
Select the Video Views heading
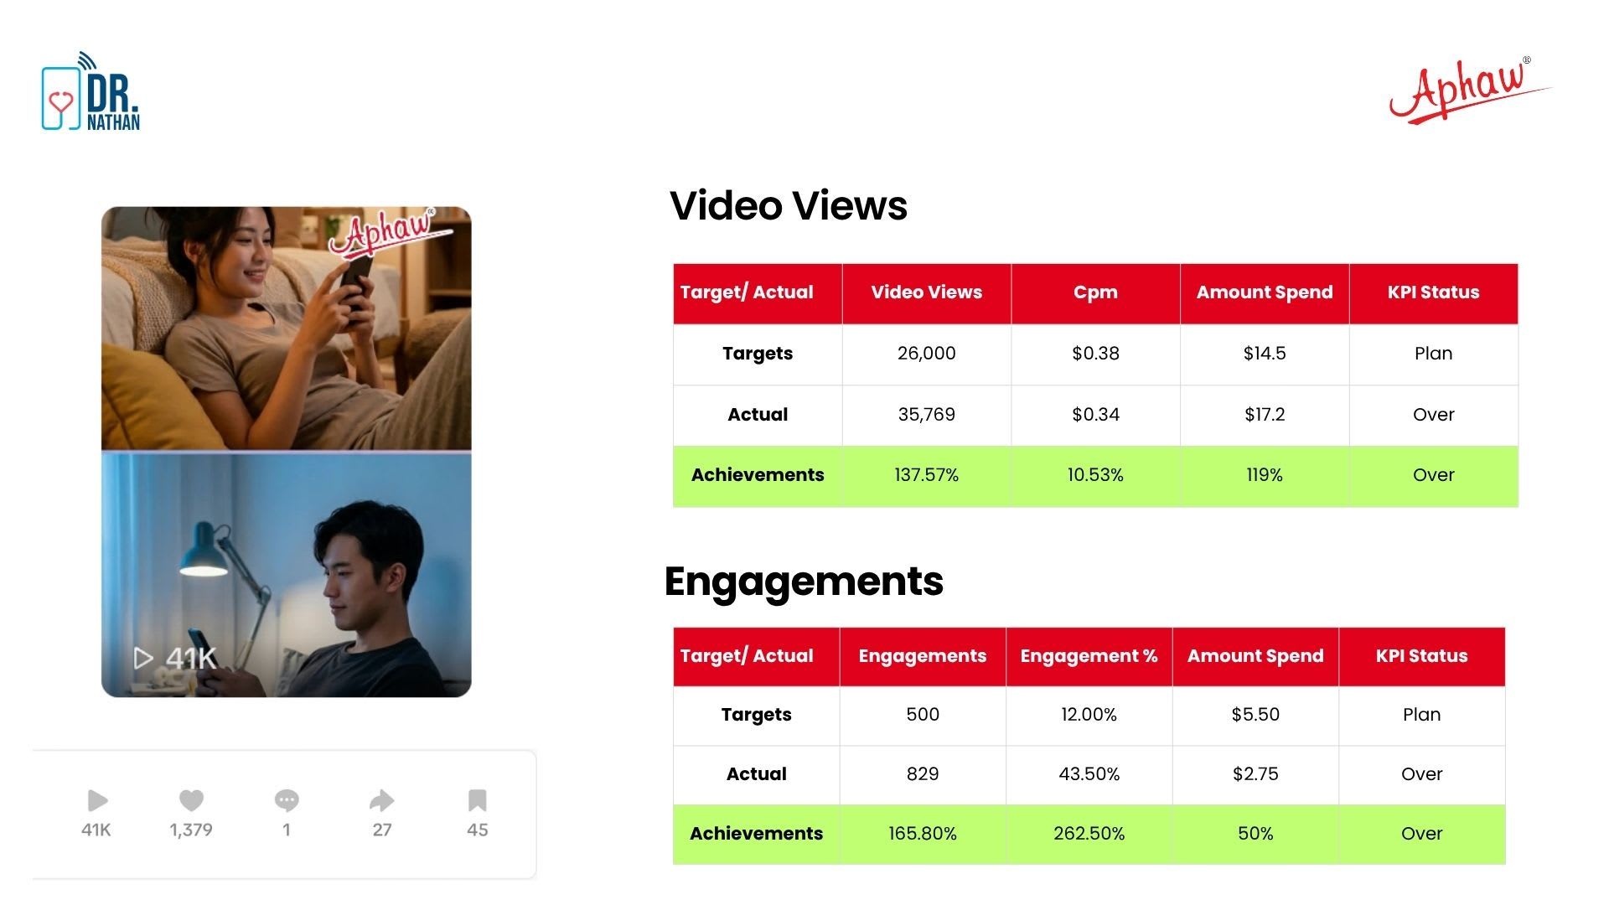pos(788,205)
